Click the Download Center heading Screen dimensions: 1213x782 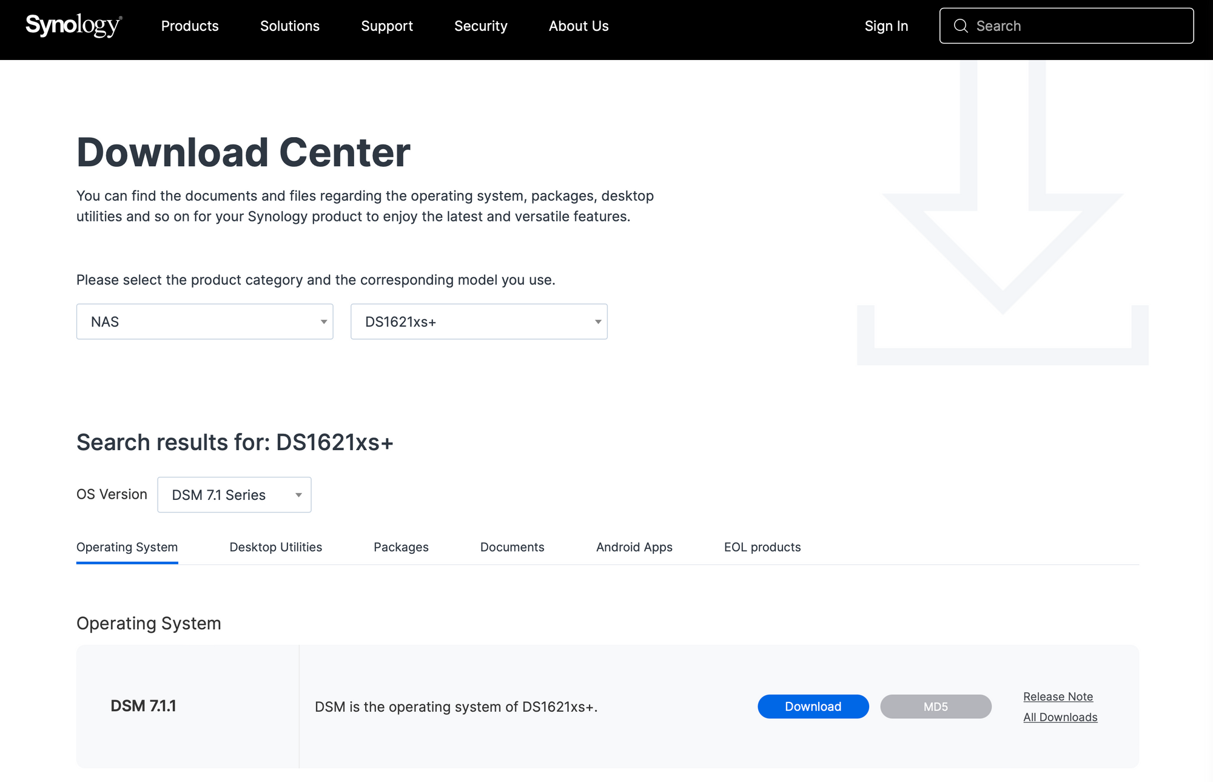[243, 152]
